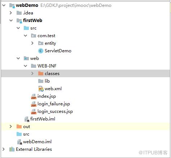The width and height of the screenshot is (171, 158).
Task: Click the firstWeb module folder icon
Action: pos(19,21)
